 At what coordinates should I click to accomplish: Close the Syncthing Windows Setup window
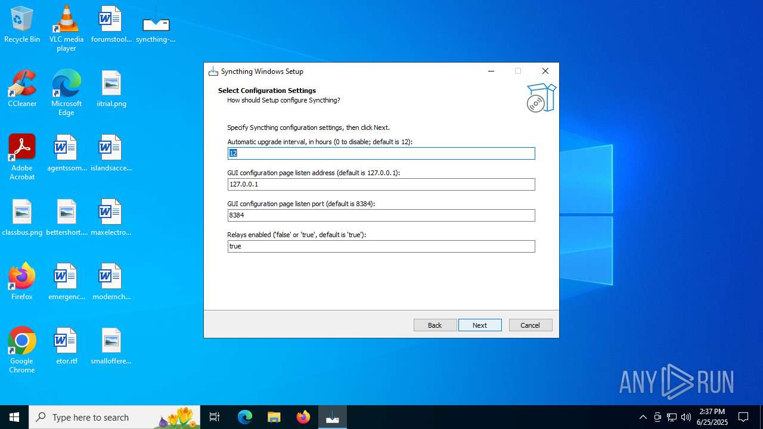(545, 71)
